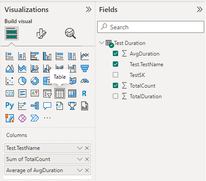Select the Waterfall chart visual

[72, 68]
